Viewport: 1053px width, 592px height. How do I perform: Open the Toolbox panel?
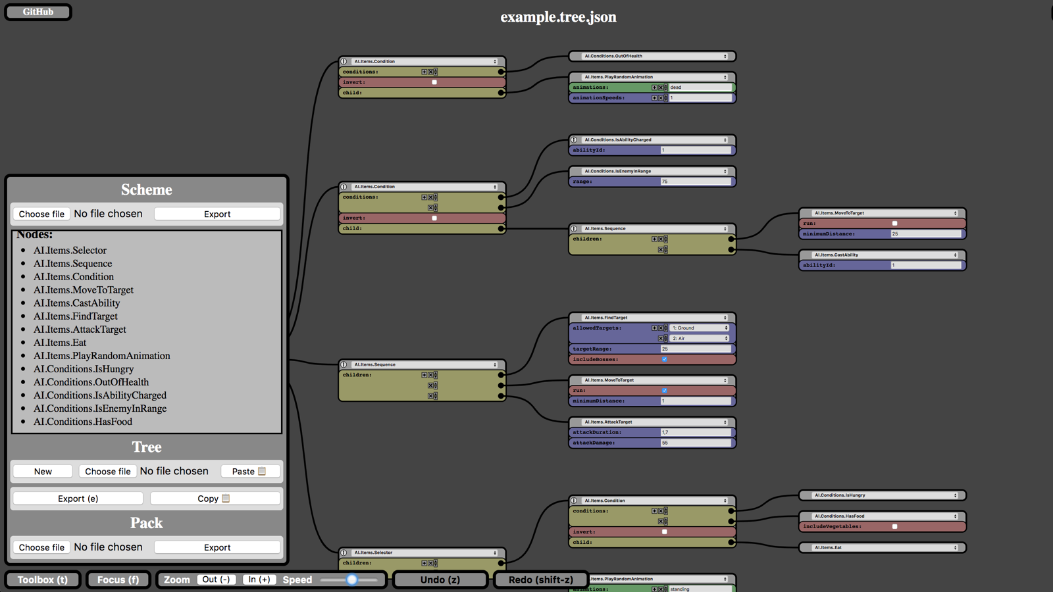pos(42,580)
